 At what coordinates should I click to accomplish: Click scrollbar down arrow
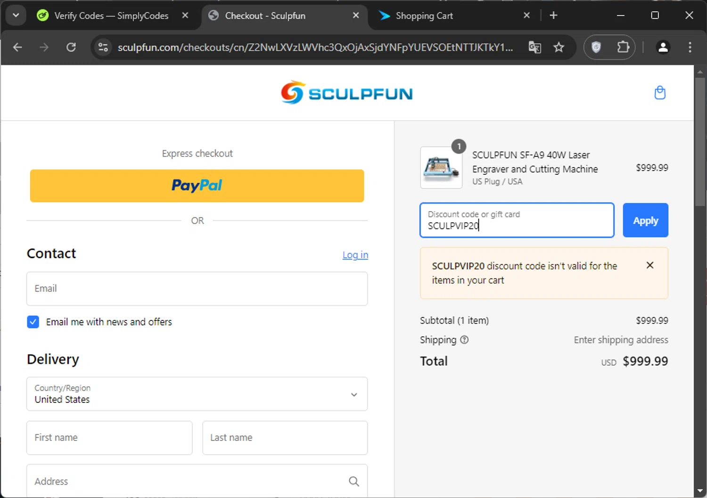[x=700, y=491]
